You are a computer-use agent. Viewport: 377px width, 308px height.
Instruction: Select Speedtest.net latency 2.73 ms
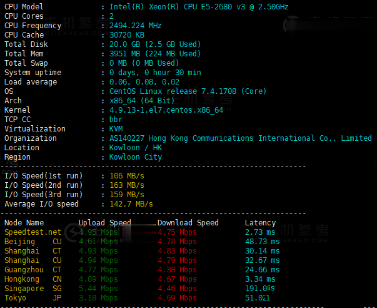[x=260, y=232]
